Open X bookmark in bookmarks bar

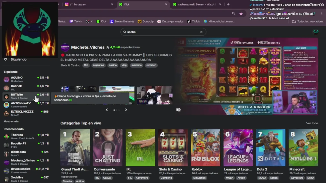[89, 21]
